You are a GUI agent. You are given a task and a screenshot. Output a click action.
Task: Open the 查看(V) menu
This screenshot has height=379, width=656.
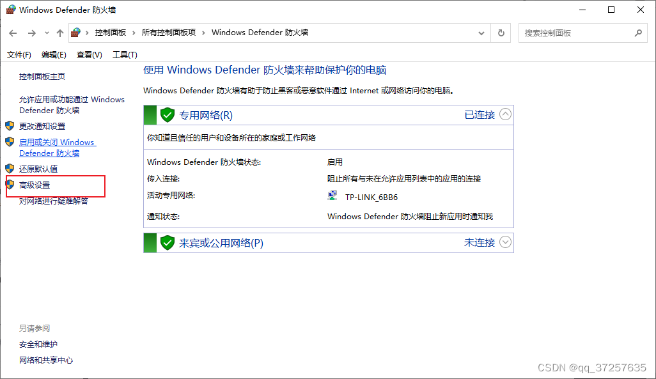[x=89, y=55]
